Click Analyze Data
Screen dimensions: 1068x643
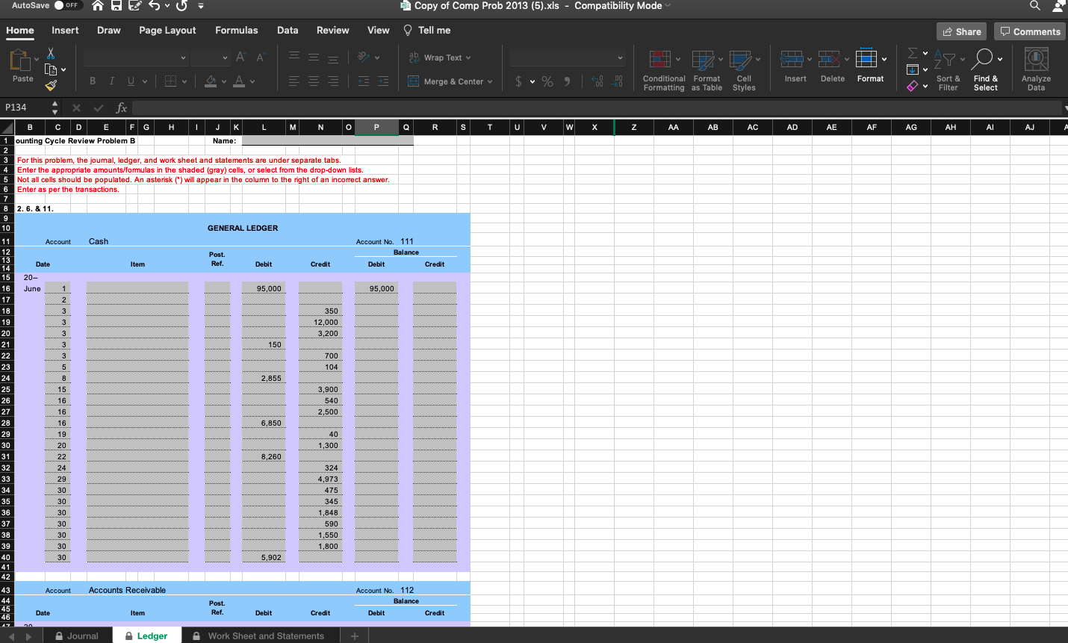click(1036, 71)
